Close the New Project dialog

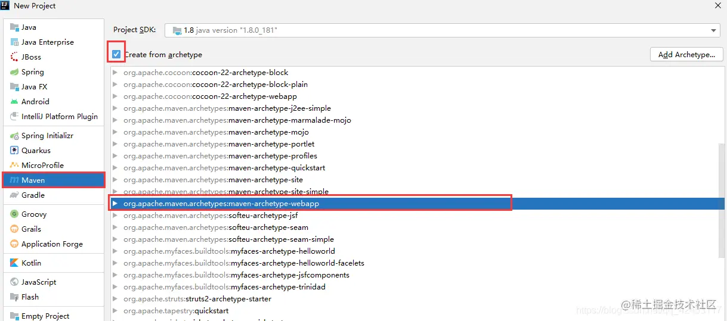[717, 5]
